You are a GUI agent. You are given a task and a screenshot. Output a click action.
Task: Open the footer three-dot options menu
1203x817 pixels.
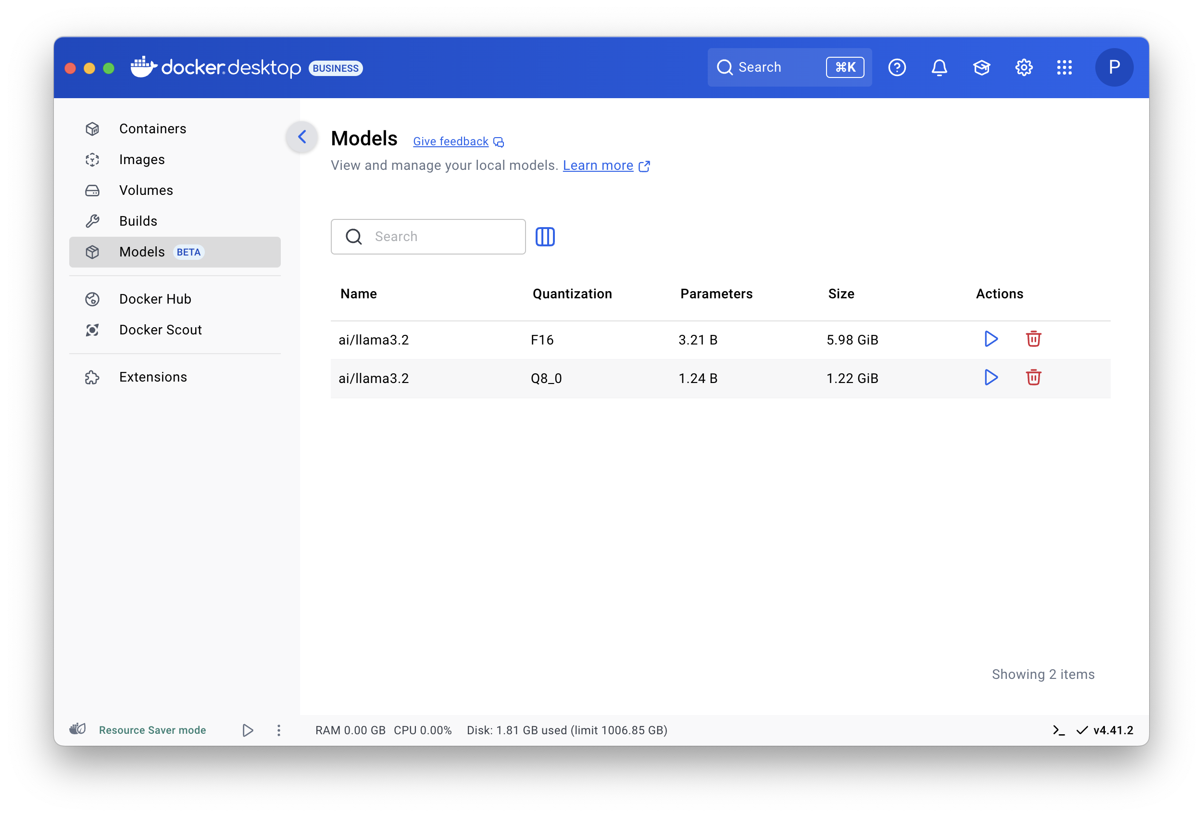[278, 730]
